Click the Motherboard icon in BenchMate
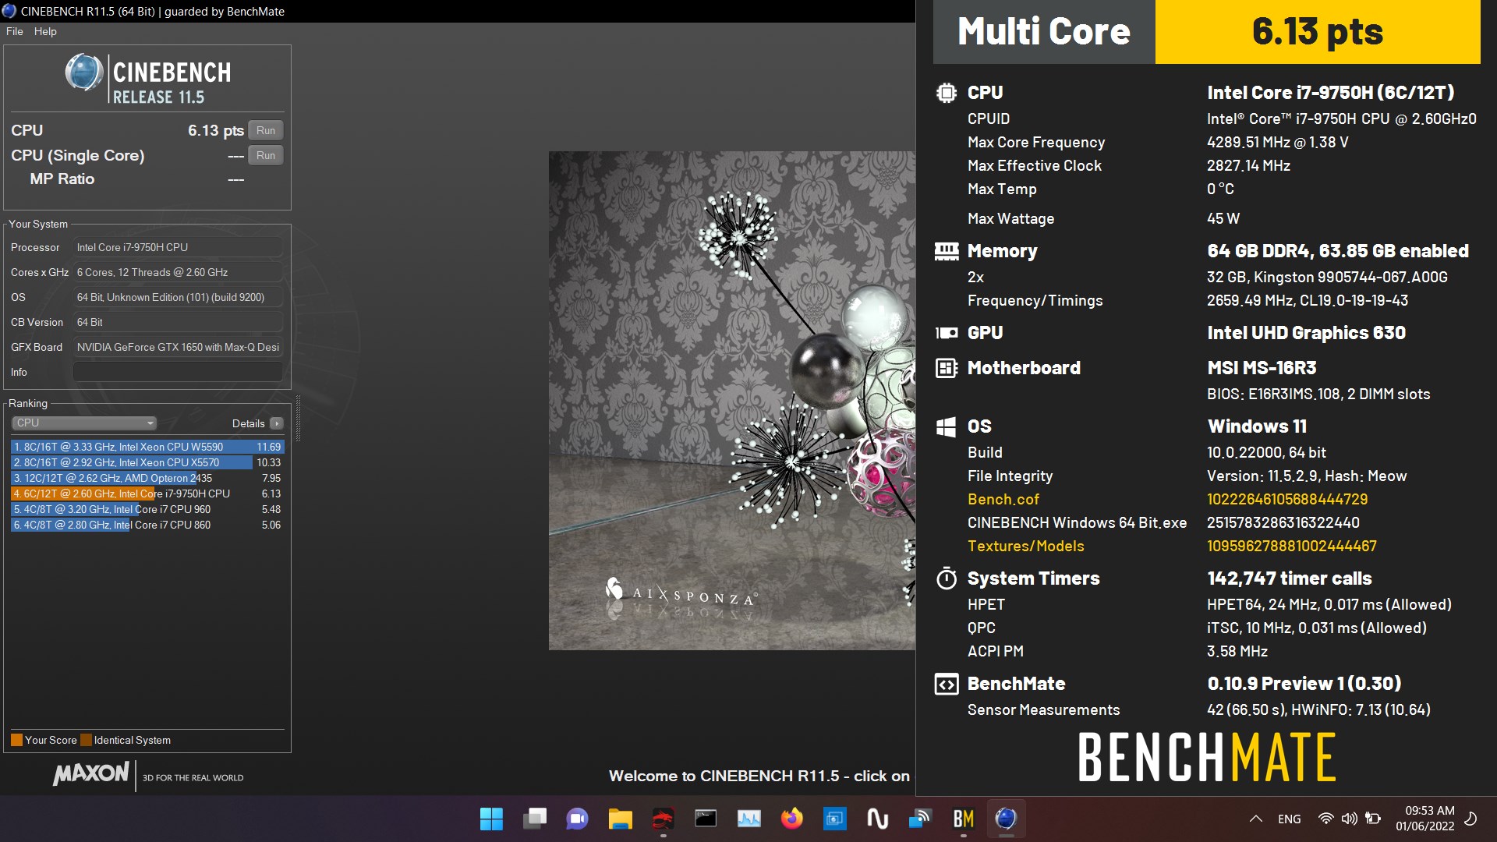 947,368
